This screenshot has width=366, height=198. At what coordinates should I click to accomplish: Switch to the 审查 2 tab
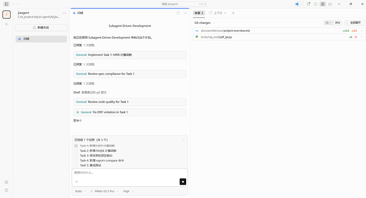tap(199, 13)
